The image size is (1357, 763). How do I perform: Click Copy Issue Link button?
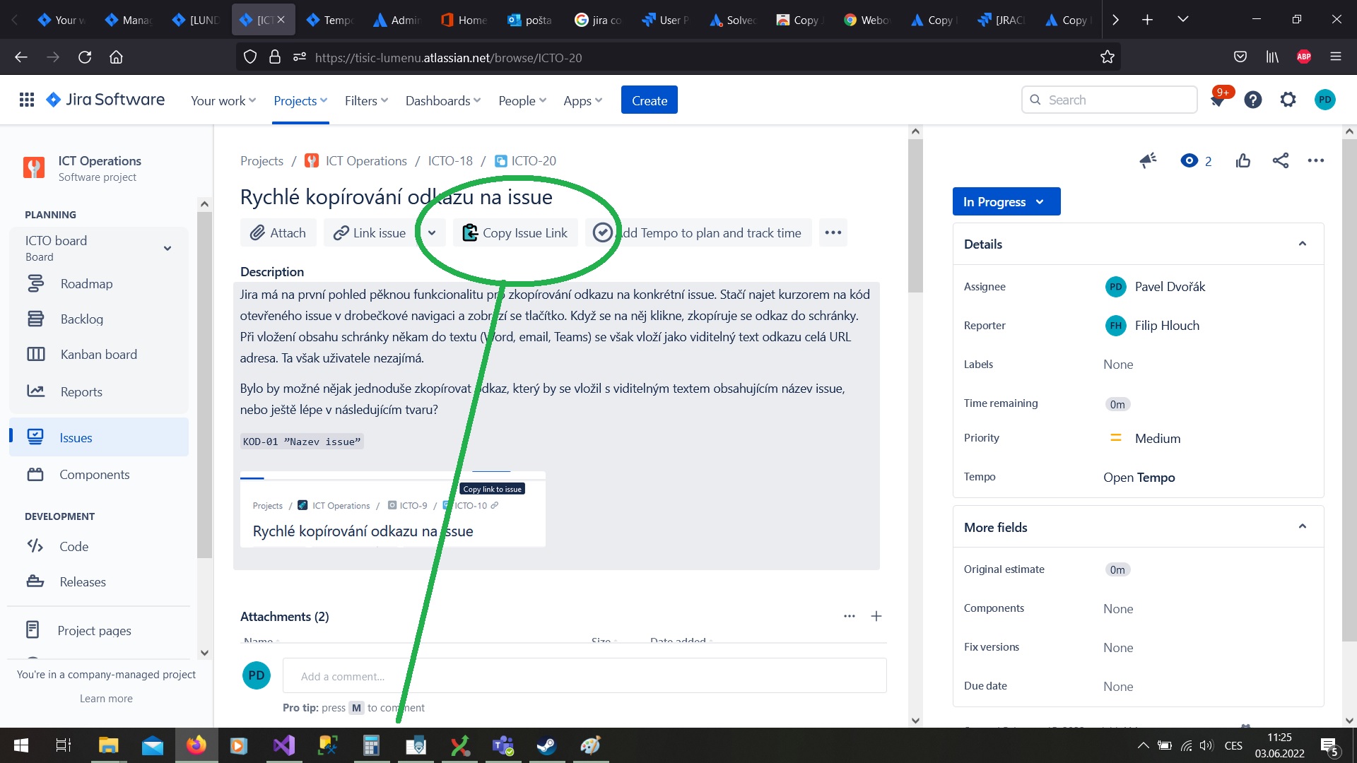(515, 232)
